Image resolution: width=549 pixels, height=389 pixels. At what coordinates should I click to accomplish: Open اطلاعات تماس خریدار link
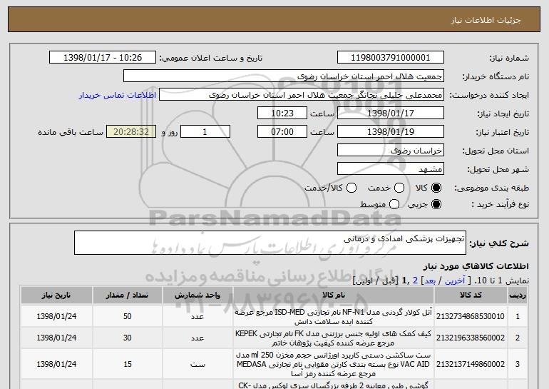(x=118, y=96)
